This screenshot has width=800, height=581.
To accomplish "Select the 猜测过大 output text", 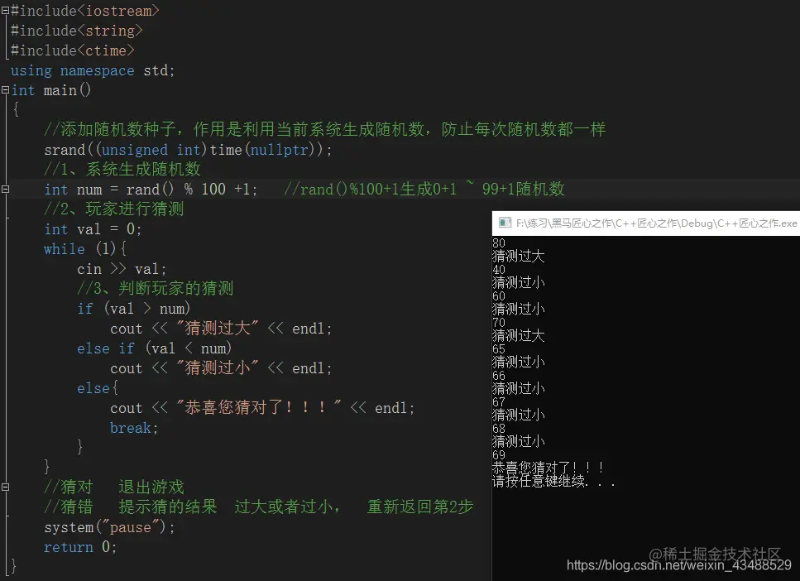I will [519, 256].
